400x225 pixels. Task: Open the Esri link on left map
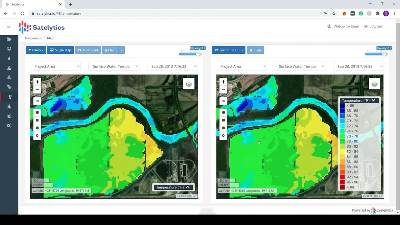point(194,196)
